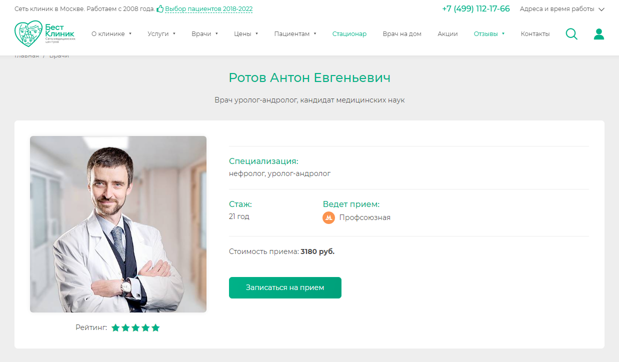Image resolution: width=619 pixels, height=362 pixels.
Task: Open the site search magnifier icon
Action: 571,34
